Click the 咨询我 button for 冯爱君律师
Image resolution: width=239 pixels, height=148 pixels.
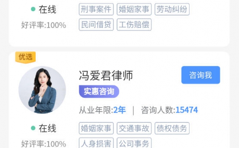click(200, 75)
